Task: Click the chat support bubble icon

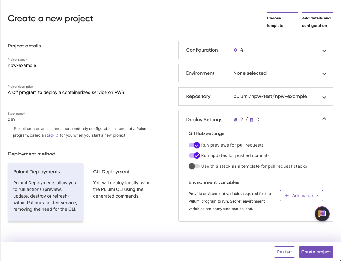Action: point(322,214)
